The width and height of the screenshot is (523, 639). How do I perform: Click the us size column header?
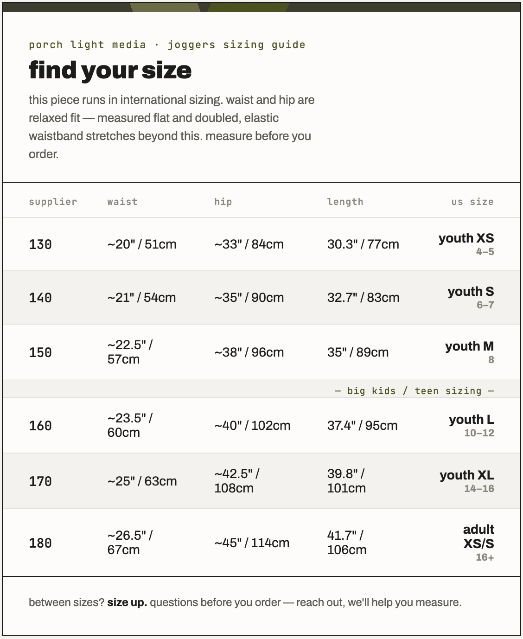pyautogui.click(x=472, y=202)
